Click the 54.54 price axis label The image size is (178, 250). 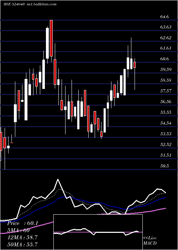click(x=166, y=123)
